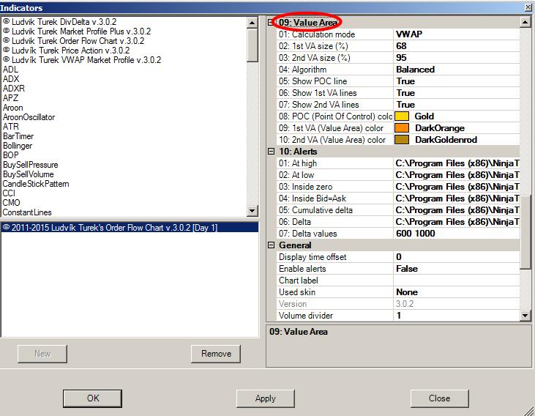Click property grid scroll down arrow
Viewport: 535px width, 416px height.
(x=525, y=316)
